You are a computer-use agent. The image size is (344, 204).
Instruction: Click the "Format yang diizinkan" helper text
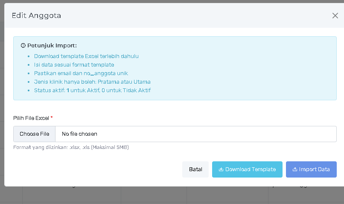tap(71, 148)
